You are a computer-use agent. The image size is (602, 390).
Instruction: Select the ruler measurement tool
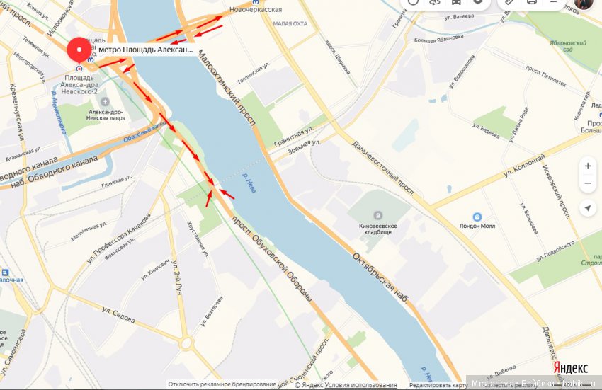click(x=509, y=2)
